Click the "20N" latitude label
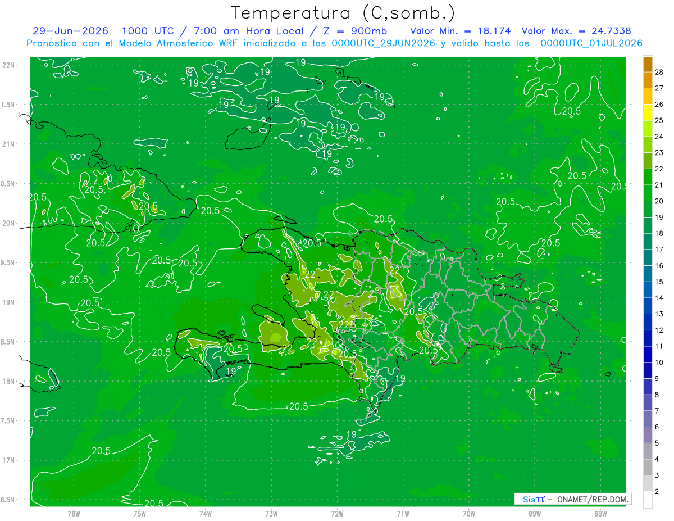Viewport: 674px width, 521px height. click(x=8, y=223)
